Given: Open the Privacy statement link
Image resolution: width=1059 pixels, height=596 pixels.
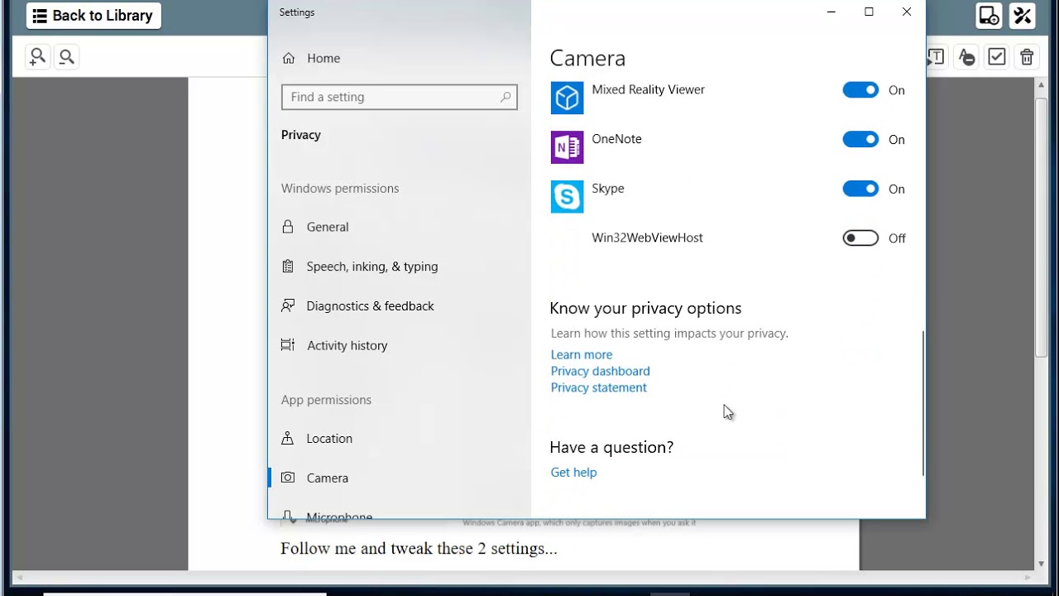Looking at the screenshot, I should [x=599, y=387].
